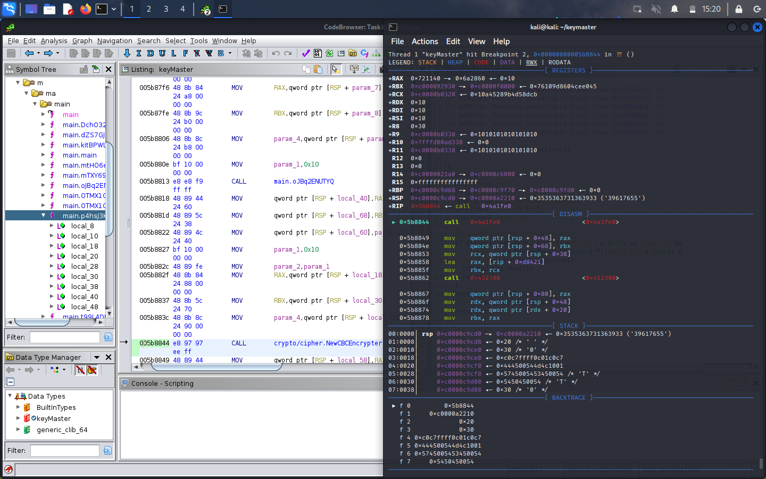This screenshot has width=766, height=479.
Task: Click the purple checkmark toolbar icon
Action: (306, 53)
